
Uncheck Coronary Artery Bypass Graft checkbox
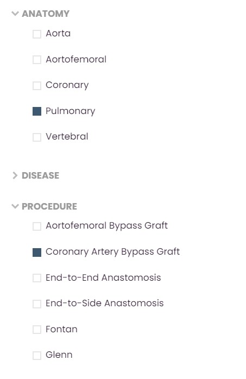37,252
